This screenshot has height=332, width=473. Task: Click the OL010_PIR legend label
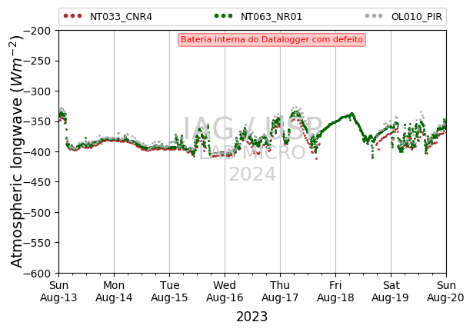pos(417,17)
